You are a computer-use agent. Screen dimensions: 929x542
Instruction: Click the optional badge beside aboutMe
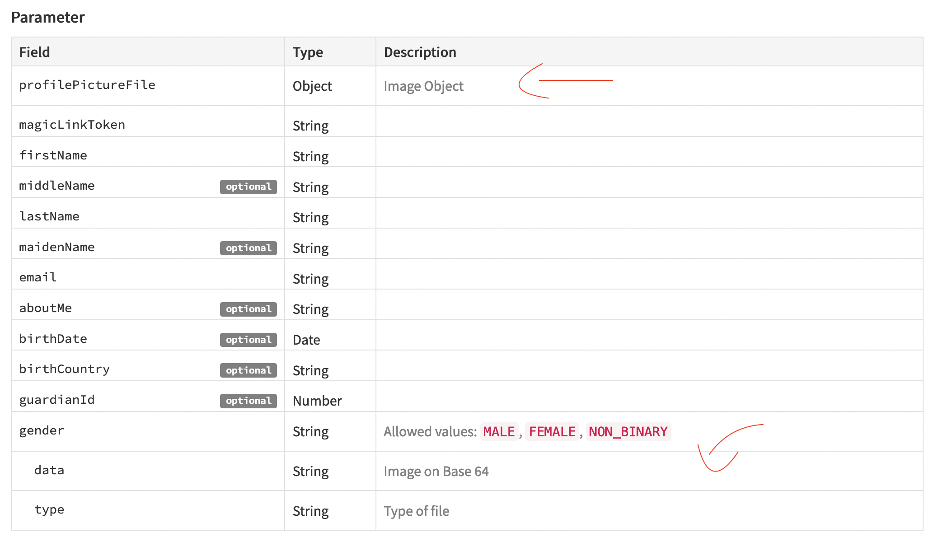click(x=249, y=309)
